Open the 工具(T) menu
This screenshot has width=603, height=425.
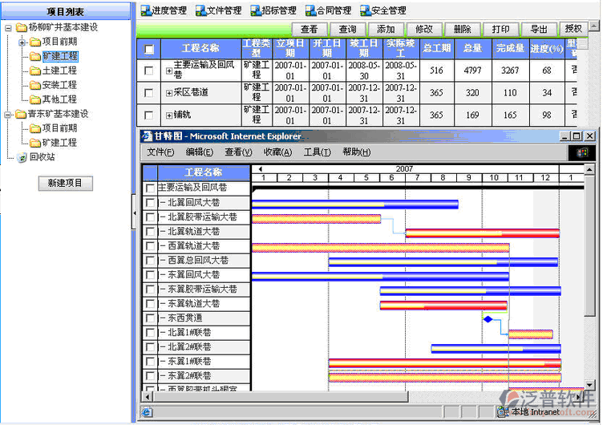[x=318, y=152]
